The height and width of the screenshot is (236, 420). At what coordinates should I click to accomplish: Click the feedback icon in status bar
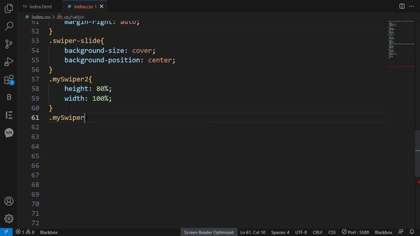401,231
